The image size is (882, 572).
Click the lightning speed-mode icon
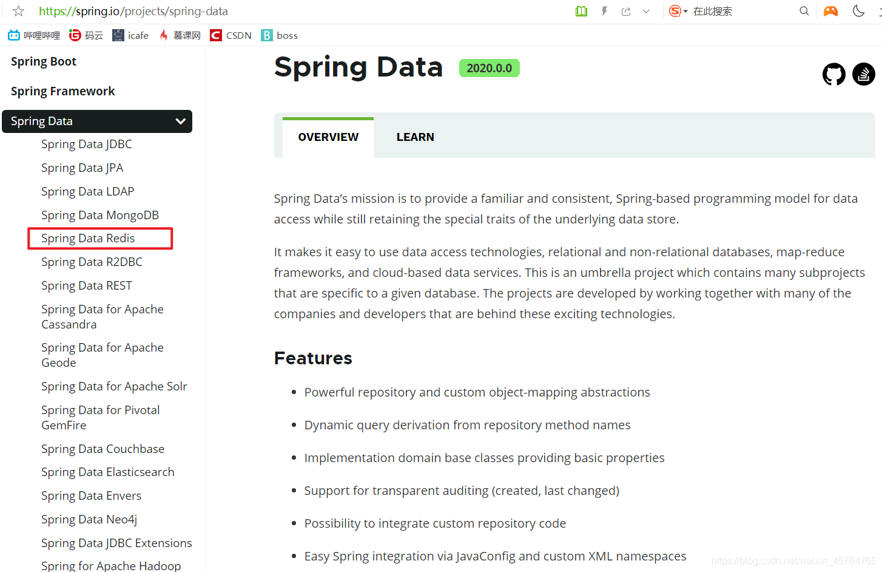pyautogui.click(x=604, y=11)
